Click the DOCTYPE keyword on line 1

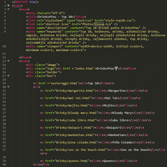coord(22,2)
